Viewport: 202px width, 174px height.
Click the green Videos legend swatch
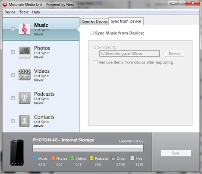73,158
